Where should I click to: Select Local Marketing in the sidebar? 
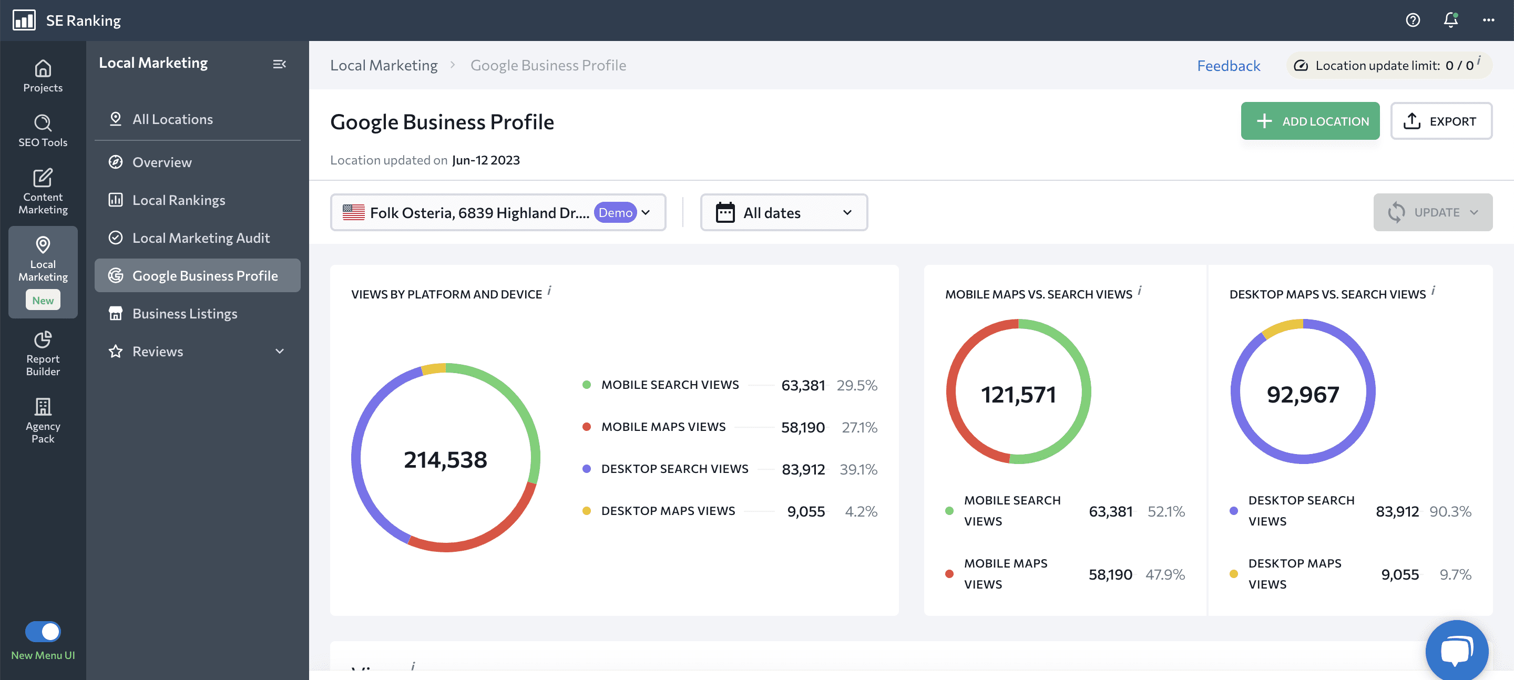pos(43,272)
